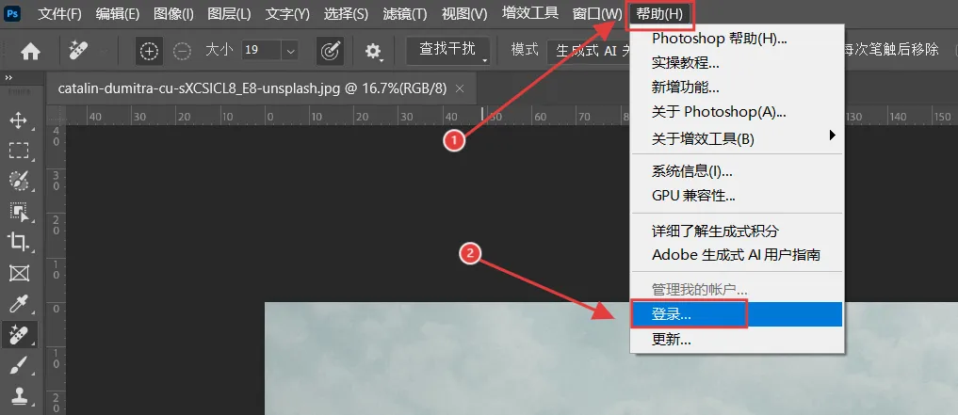Open the 模式 mode combo box
The height and width of the screenshot is (415, 958).
[x=588, y=51]
